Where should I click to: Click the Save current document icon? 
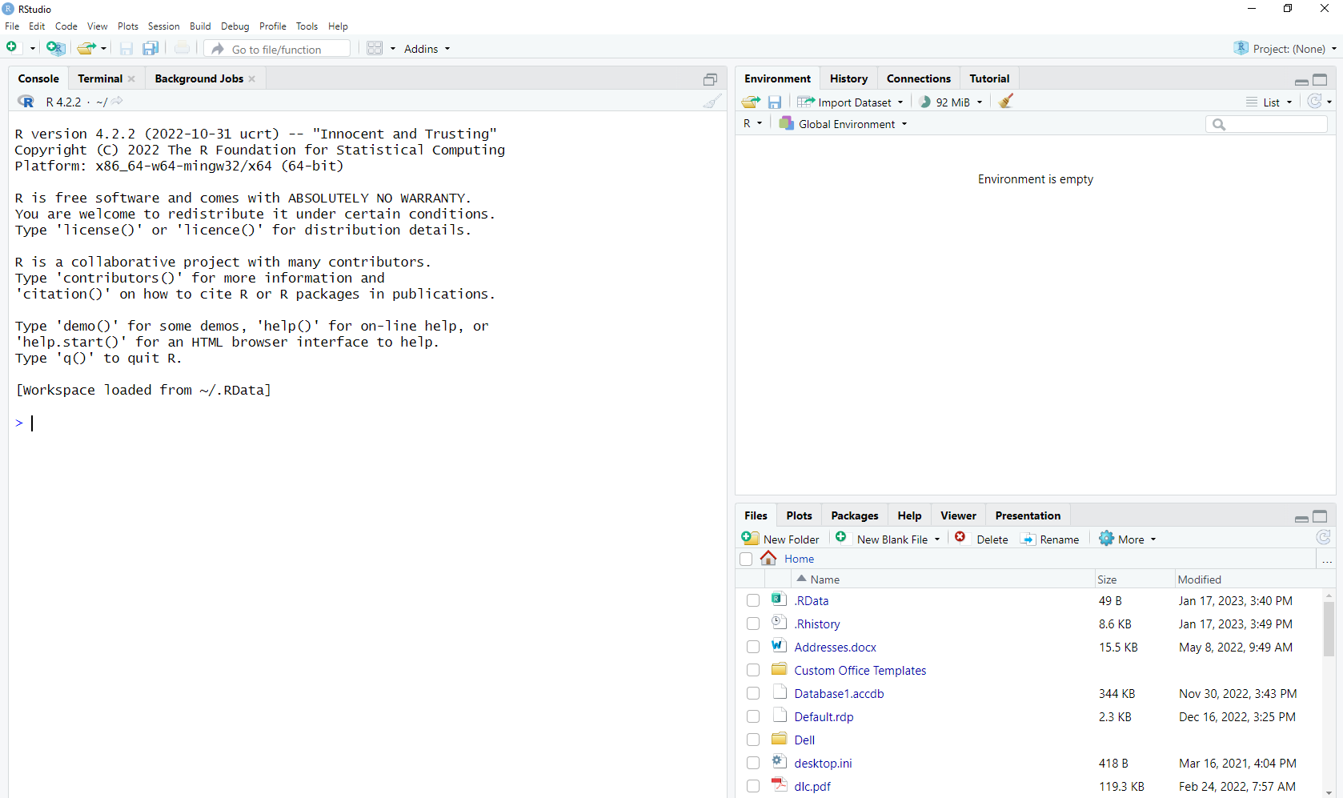click(x=126, y=49)
